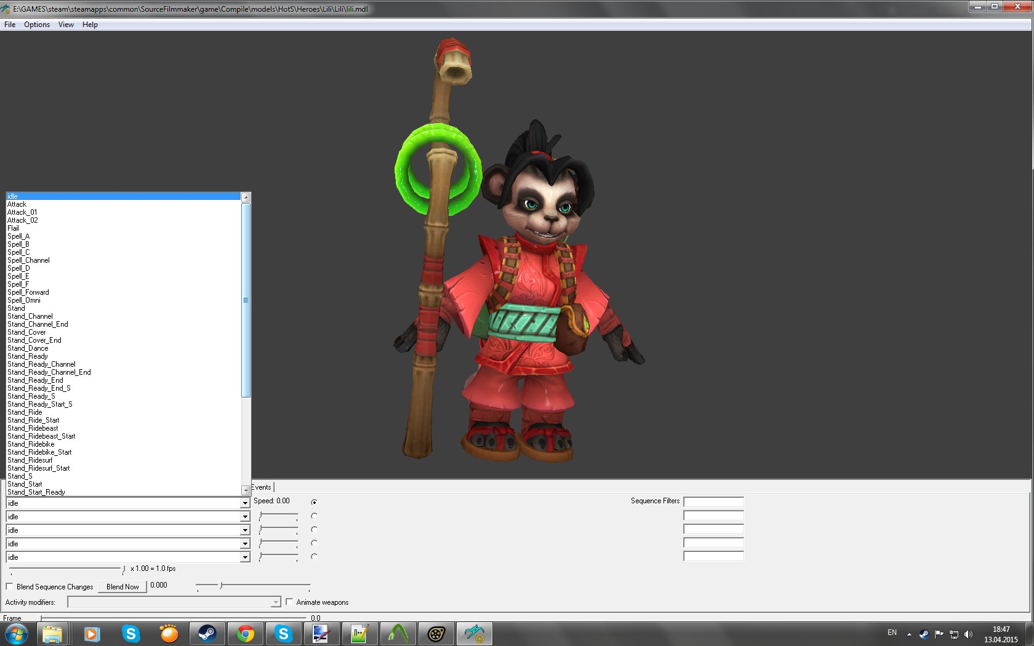Switch to Source Filmmaker in taskbar

(436, 634)
